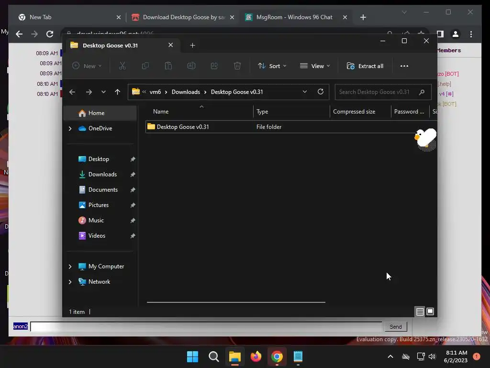The height and width of the screenshot is (368, 490).
Task: Open File Explorer from the taskbar
Action: click(x=234, y=356)
